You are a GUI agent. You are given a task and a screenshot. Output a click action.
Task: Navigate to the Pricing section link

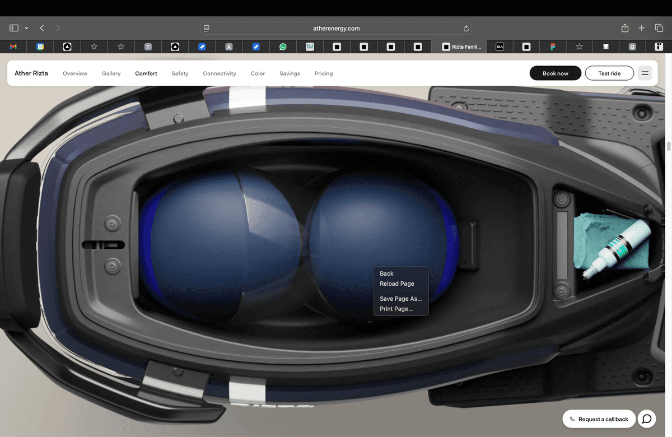323,73
